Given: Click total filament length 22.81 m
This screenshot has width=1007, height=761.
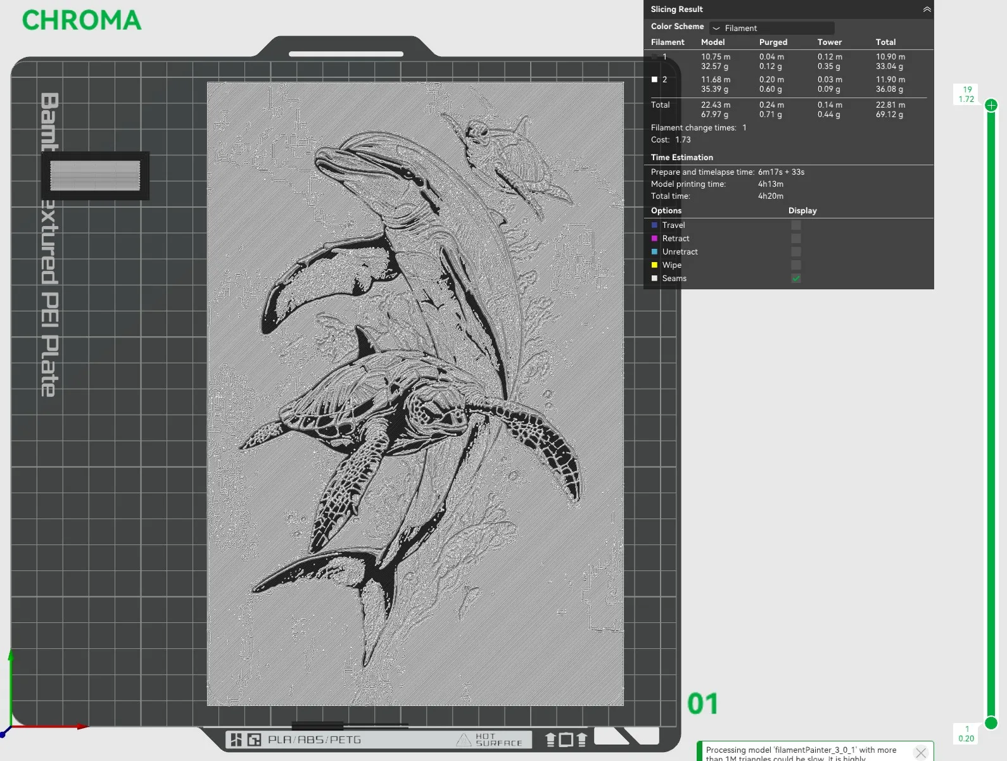Looking at the screenshot, I should [890, 105].
